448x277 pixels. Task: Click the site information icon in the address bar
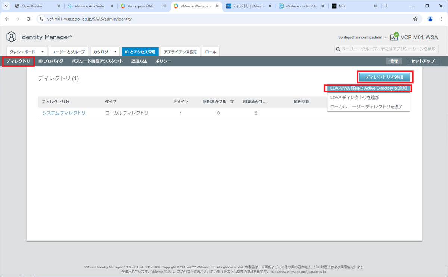click(x=41, y=18)
